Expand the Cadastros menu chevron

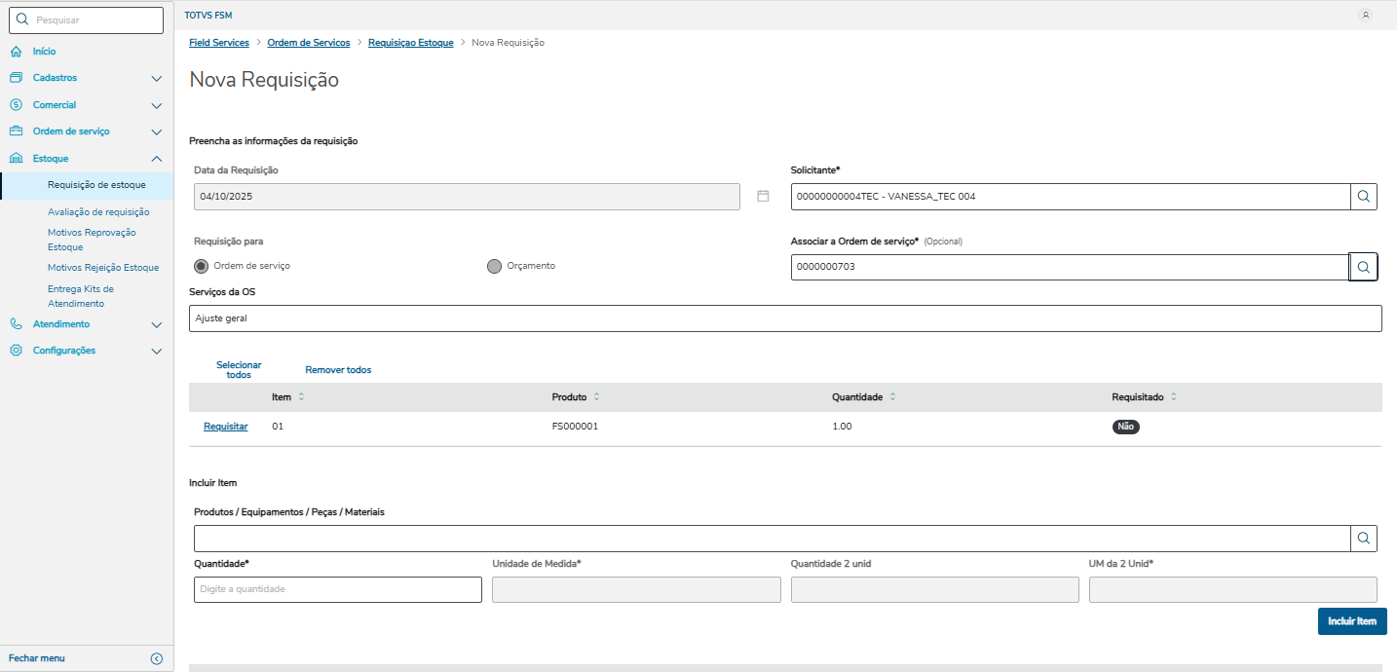[x=157, y=78]
